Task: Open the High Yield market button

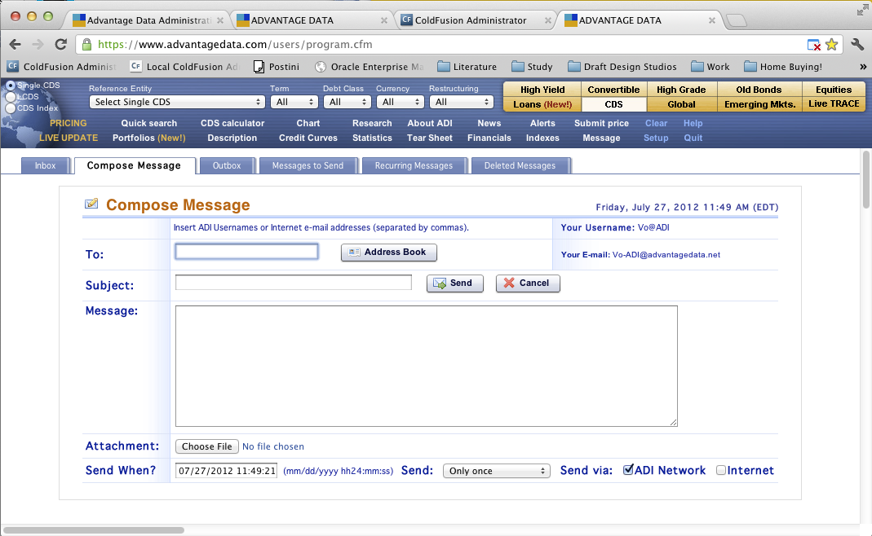Action: click(x=542, y=90)
